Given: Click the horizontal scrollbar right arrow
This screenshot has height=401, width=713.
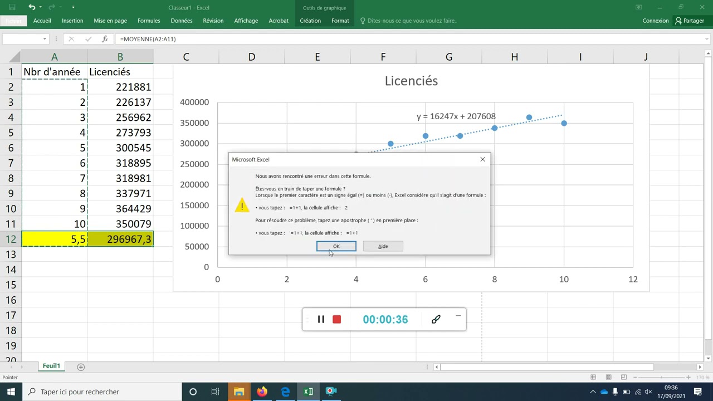Looking at the screenshot, I should tap(700, 367).
